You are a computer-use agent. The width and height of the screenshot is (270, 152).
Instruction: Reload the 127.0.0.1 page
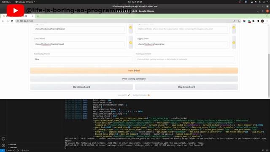pos(12,21)
